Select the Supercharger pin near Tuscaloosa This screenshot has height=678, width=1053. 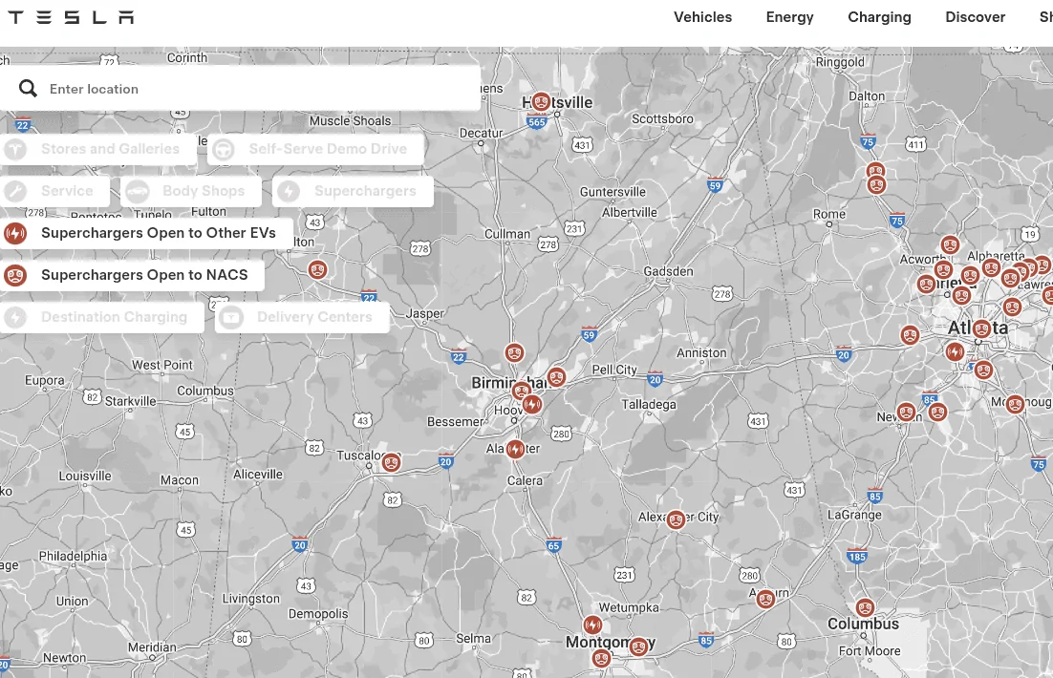(x=391, y=462)
